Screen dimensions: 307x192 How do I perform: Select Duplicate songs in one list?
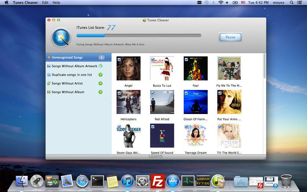(79, 74)
